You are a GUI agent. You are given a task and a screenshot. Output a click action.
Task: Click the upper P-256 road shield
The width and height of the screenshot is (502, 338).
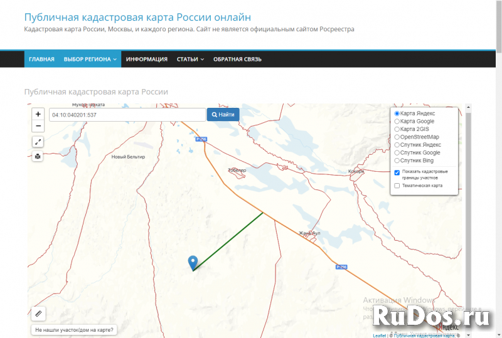tap(201, 139)
